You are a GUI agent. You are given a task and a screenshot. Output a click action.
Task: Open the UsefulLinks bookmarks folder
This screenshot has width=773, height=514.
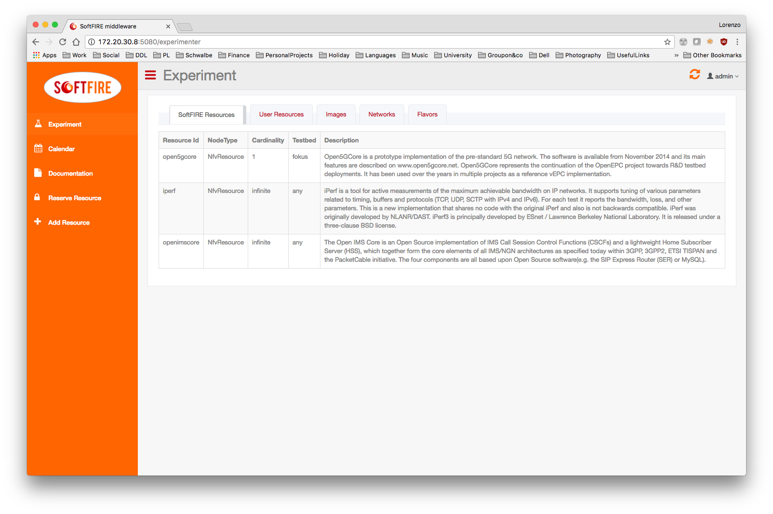628,55
